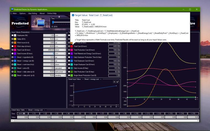This screenshot has width=210, height=131.
Task: Click the light green Single Bread Production Cost icon
Action: 72,75
